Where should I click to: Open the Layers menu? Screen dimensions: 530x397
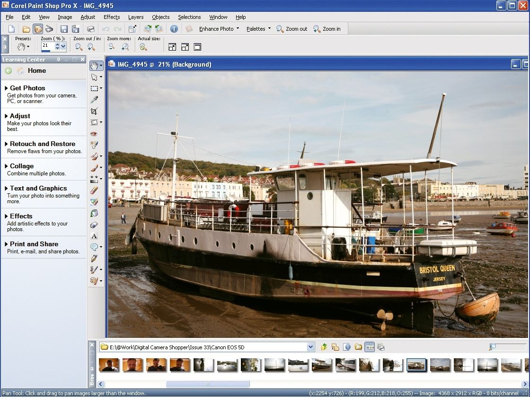[136, 17]
